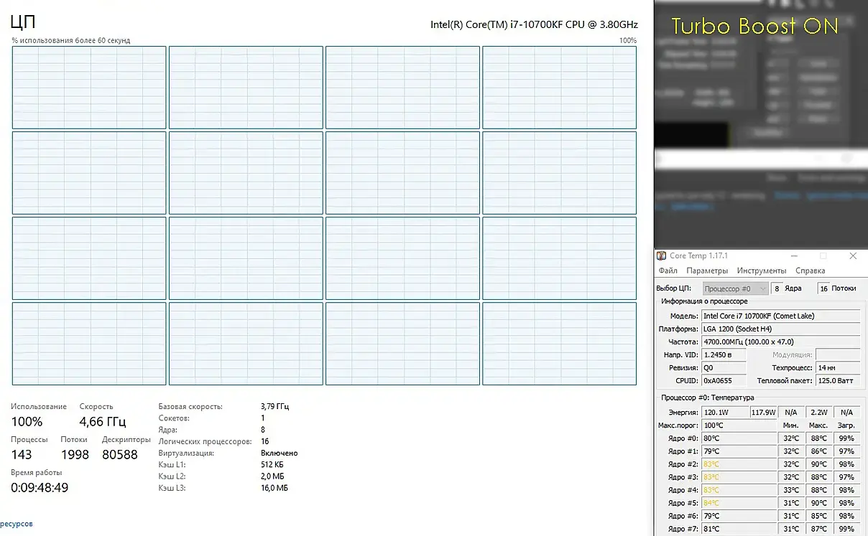Click the Виртуализация value Включено
This screenshot has width=868, height=536.
click(279, 453)
